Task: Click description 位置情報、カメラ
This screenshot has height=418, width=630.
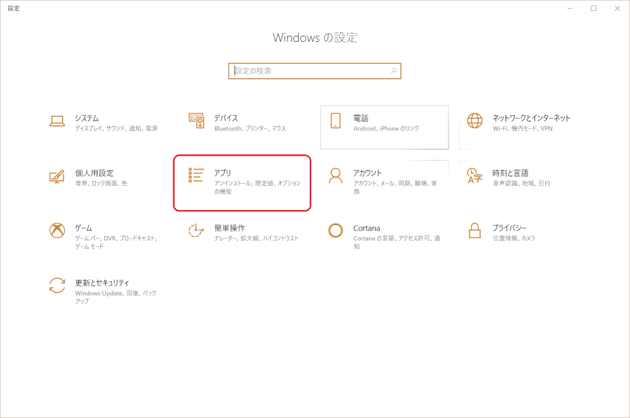Action: (514, 238)
